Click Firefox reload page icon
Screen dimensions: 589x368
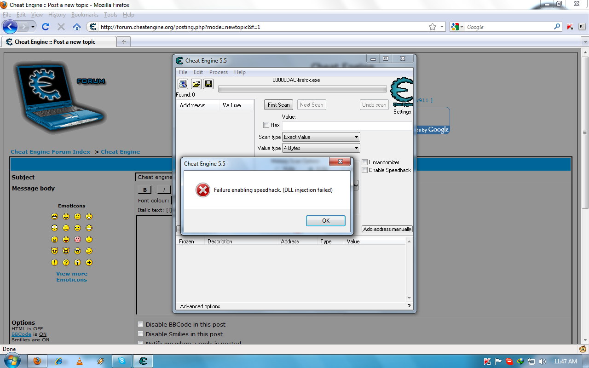[46, 27]
